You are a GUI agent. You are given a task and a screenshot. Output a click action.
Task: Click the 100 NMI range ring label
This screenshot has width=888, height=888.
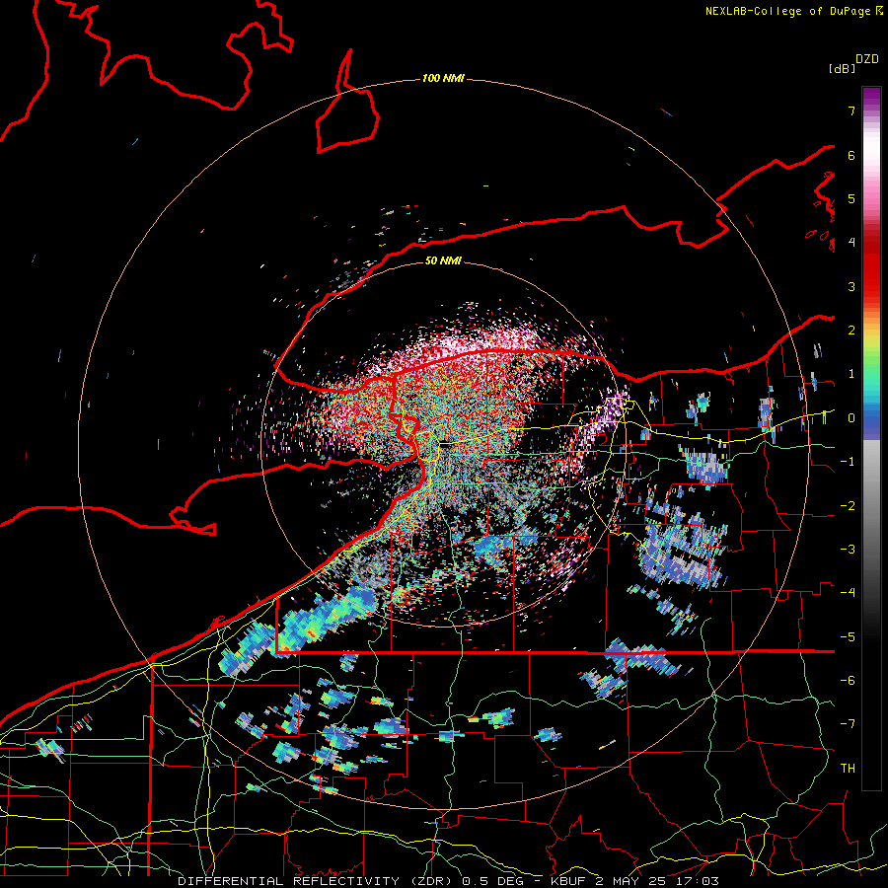click(x=443, y=78)
